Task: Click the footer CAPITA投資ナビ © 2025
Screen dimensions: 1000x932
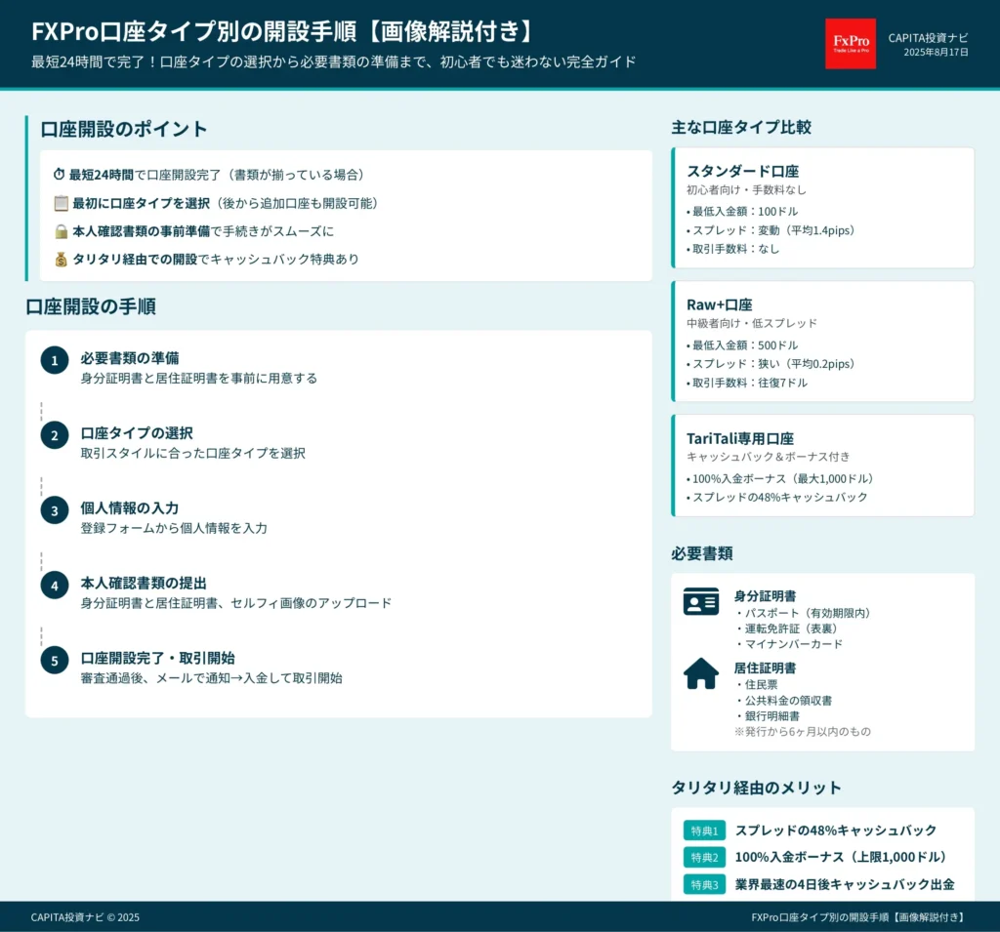Action: point(85,917)
